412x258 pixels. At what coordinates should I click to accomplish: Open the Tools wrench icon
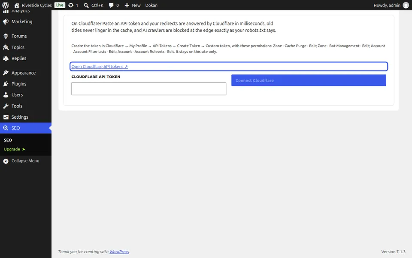(x=6, y=106)
